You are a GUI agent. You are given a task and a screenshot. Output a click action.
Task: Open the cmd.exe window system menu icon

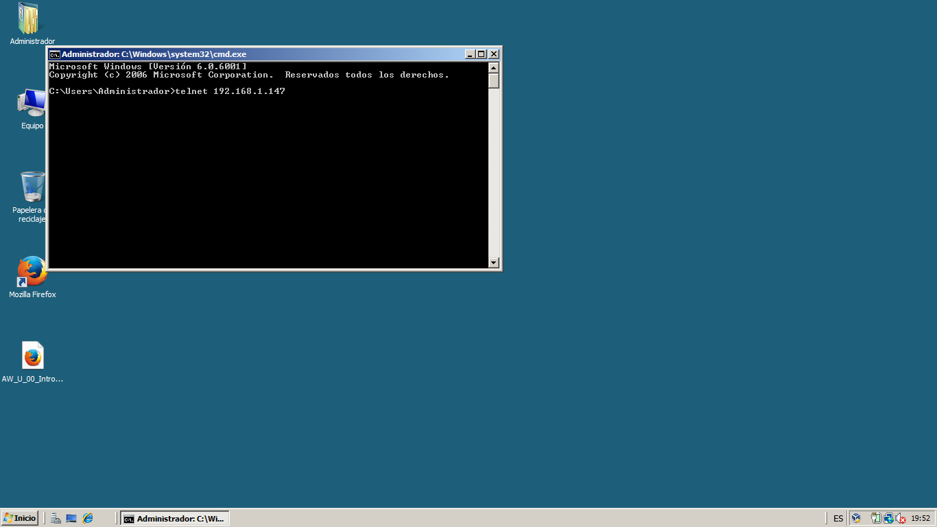click(54, 54)
